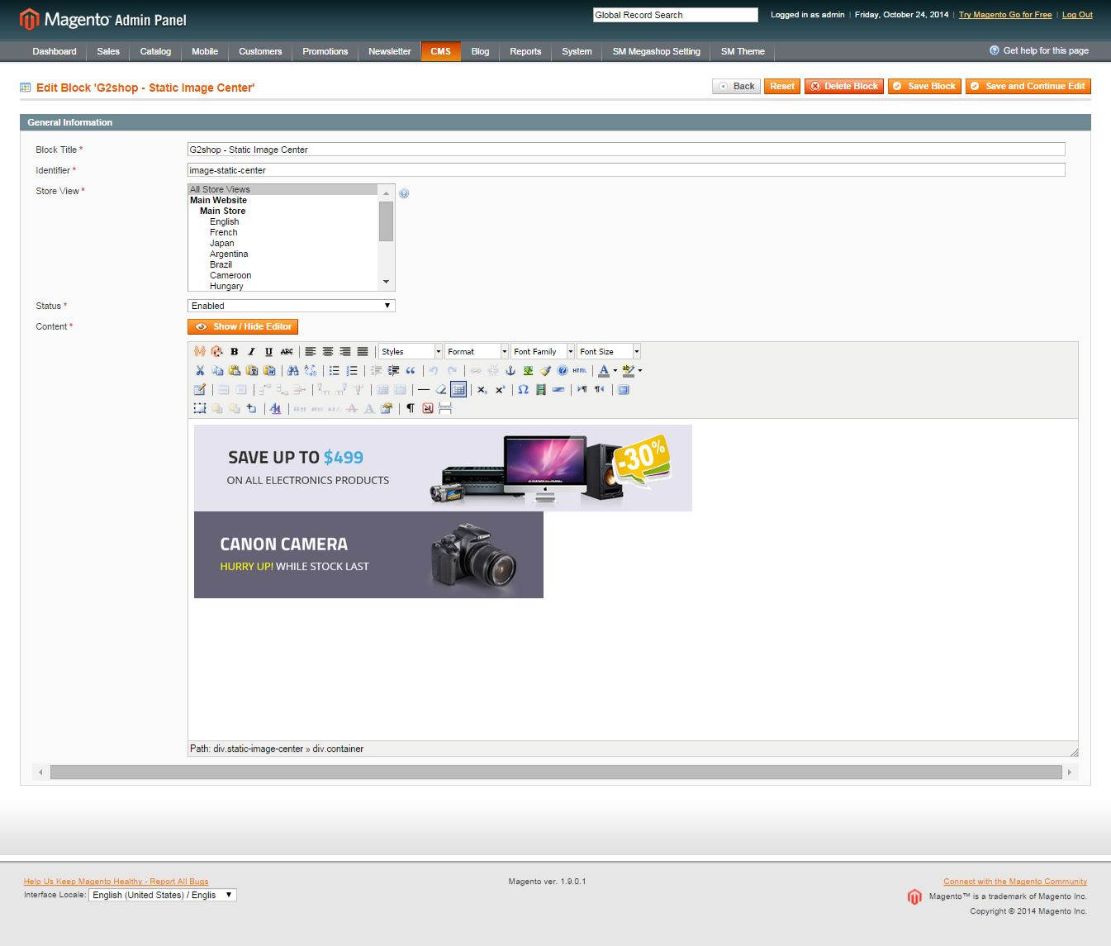Open the Status dropdown showing Enabled
This screenshot has width=1111, height=946.
292,306
